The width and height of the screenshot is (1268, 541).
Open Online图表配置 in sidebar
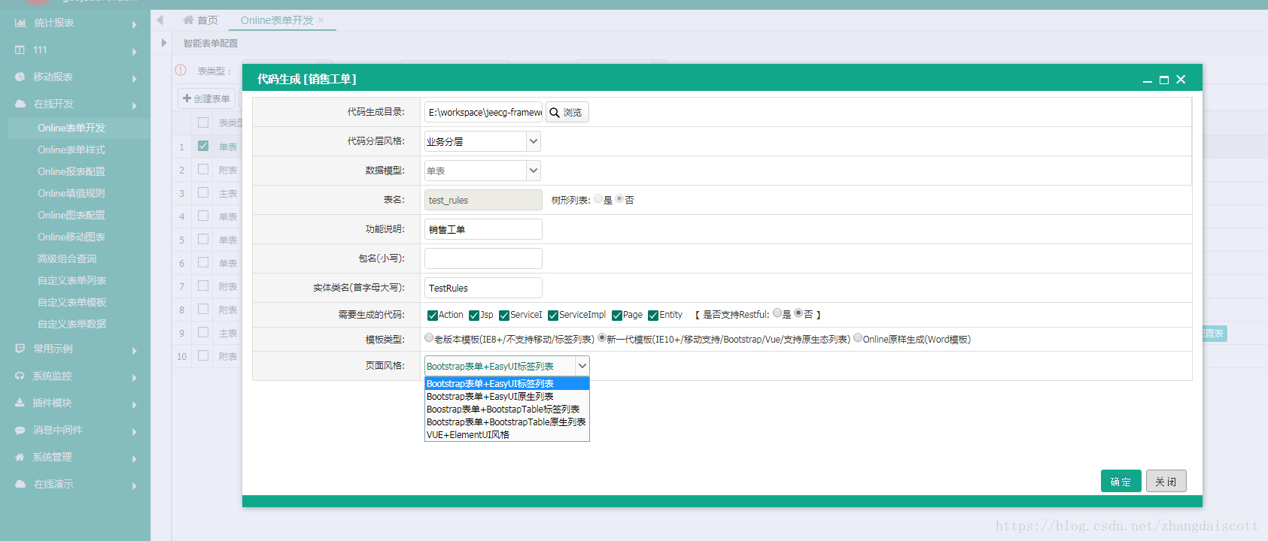click(x=71, y=215)
